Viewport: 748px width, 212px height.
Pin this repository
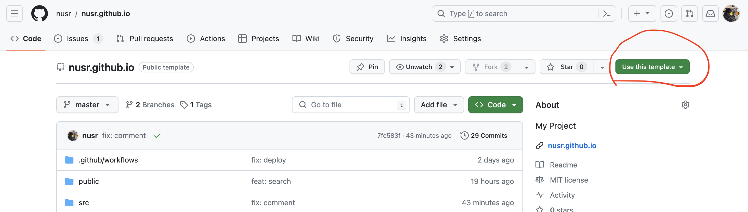367,67
